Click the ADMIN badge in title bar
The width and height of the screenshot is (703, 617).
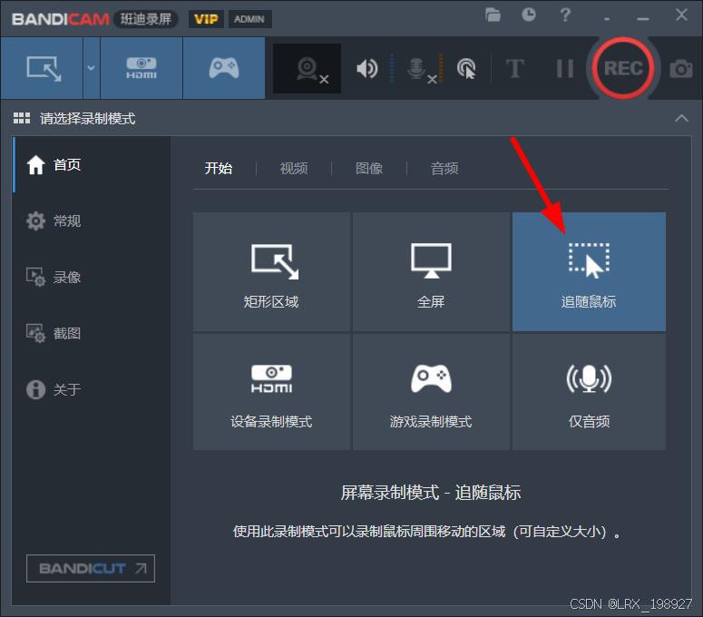coord(249,19)
